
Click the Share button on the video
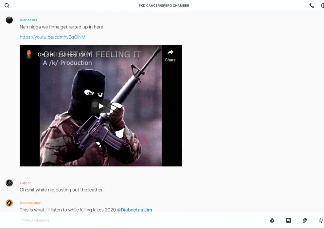point(170,55)
